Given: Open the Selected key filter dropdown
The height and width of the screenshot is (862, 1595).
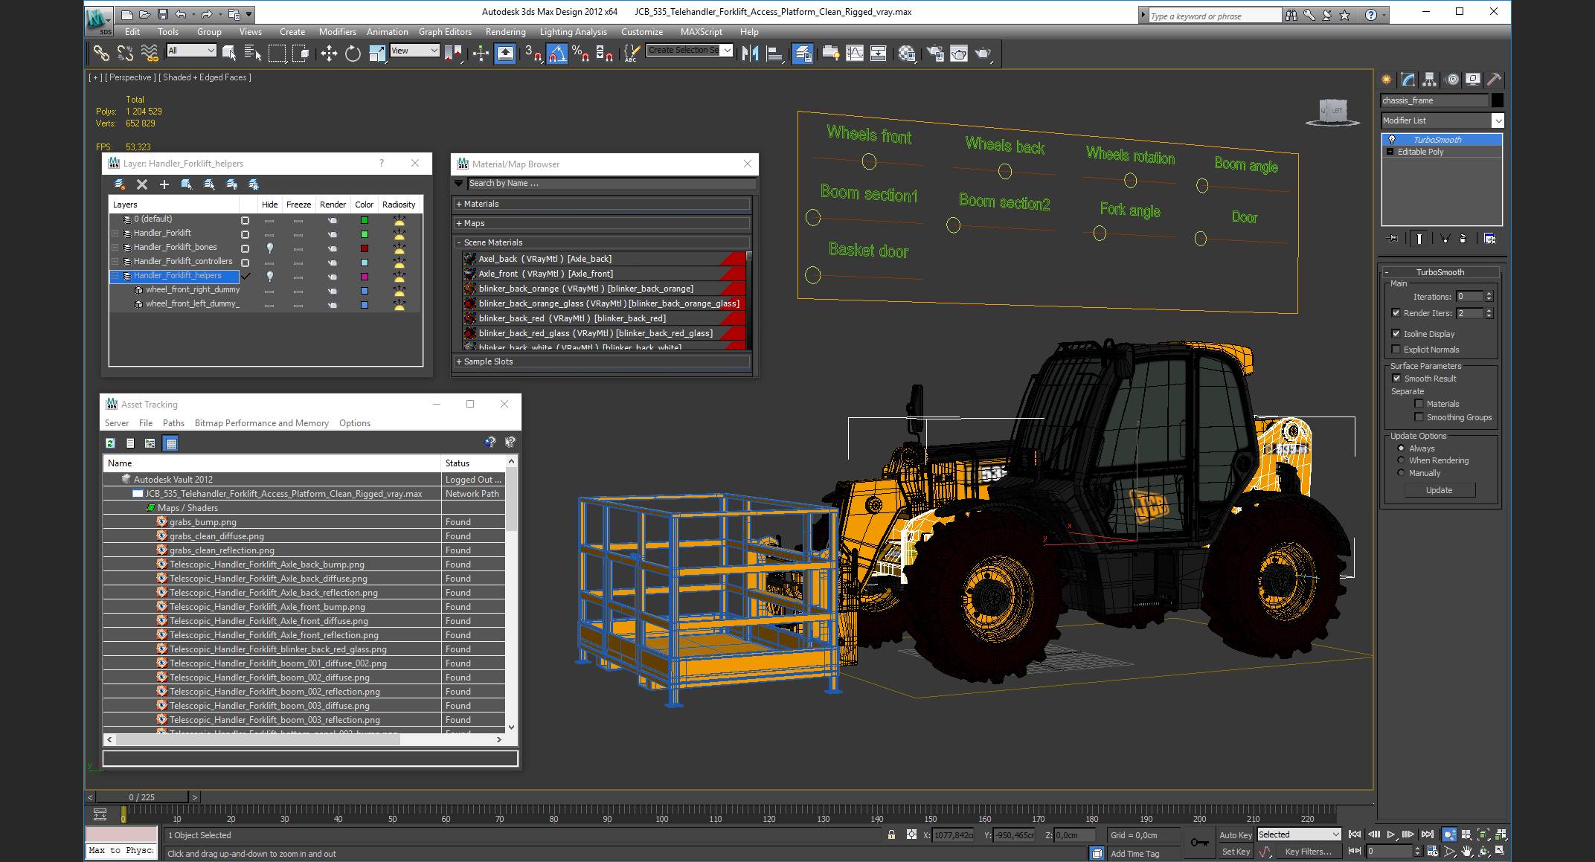Looking at the screenshot, I should coord(1299,834).
